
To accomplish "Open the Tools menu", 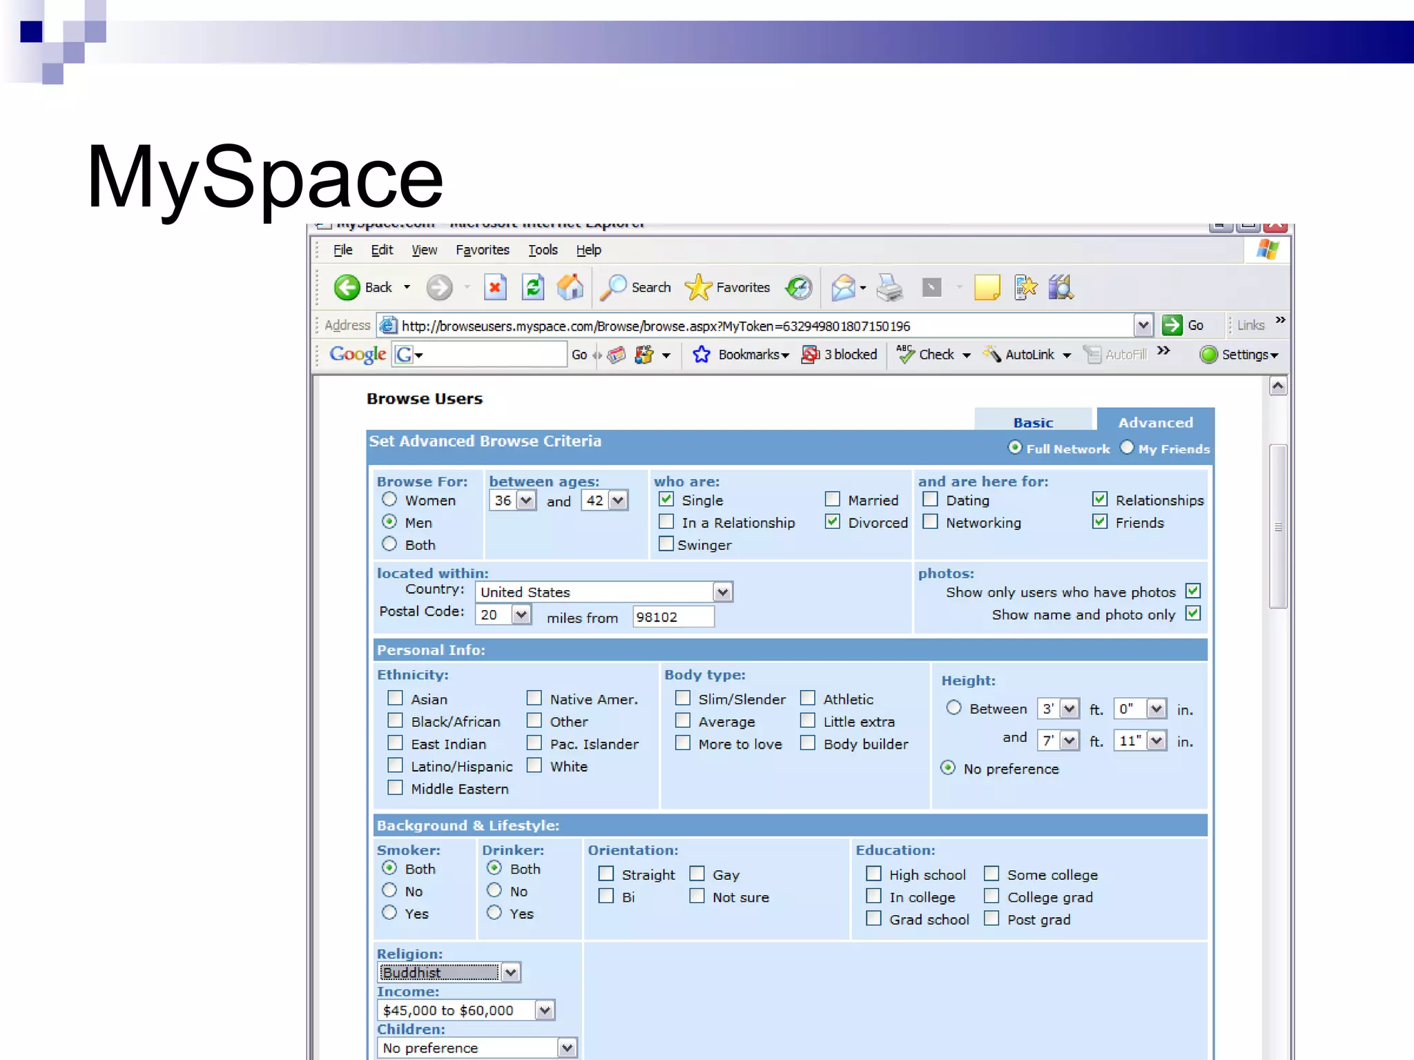I will point(543,250).
